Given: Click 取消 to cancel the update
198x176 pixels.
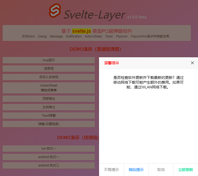Looking at the screenshot, I should 161,170.
